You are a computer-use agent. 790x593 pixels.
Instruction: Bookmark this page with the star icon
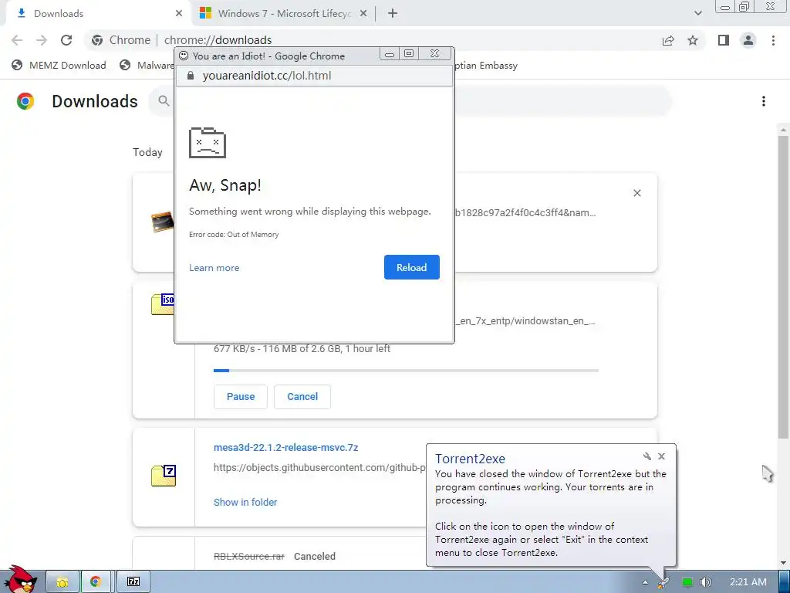(x=693, y=40)
